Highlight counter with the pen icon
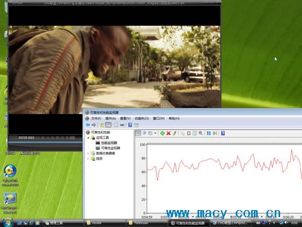The width and height of the screenshot is (302, 227). pyautogui.click(x=175, y=133)
